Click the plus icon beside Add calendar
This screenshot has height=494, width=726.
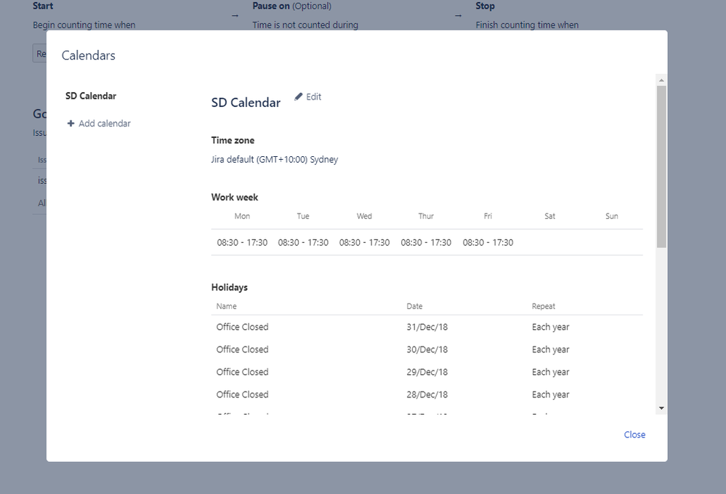point(70,123)
